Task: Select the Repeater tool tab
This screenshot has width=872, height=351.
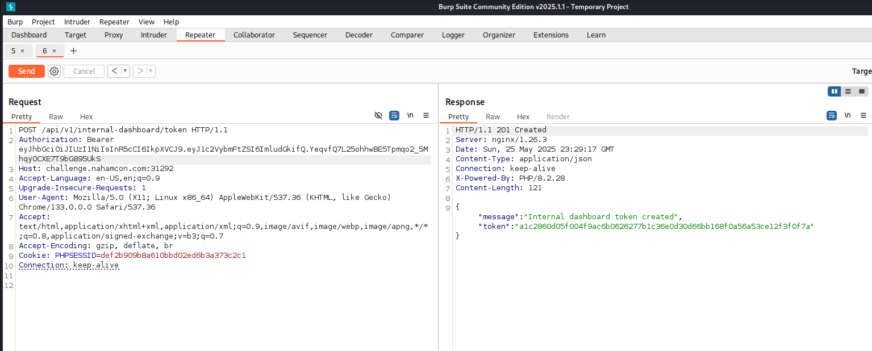Action: (x=201, y=35)
